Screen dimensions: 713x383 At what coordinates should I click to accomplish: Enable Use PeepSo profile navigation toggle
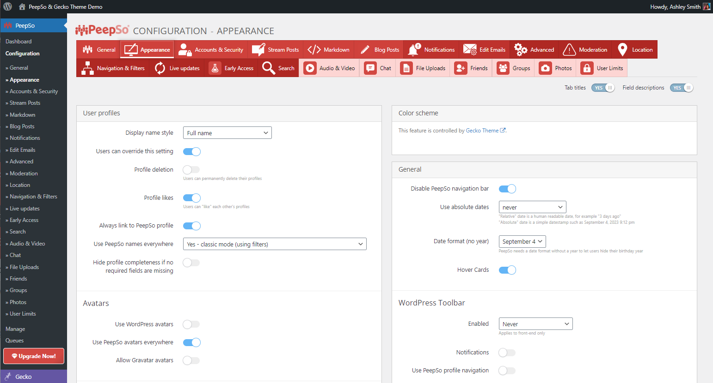click(x=507, y=371)
